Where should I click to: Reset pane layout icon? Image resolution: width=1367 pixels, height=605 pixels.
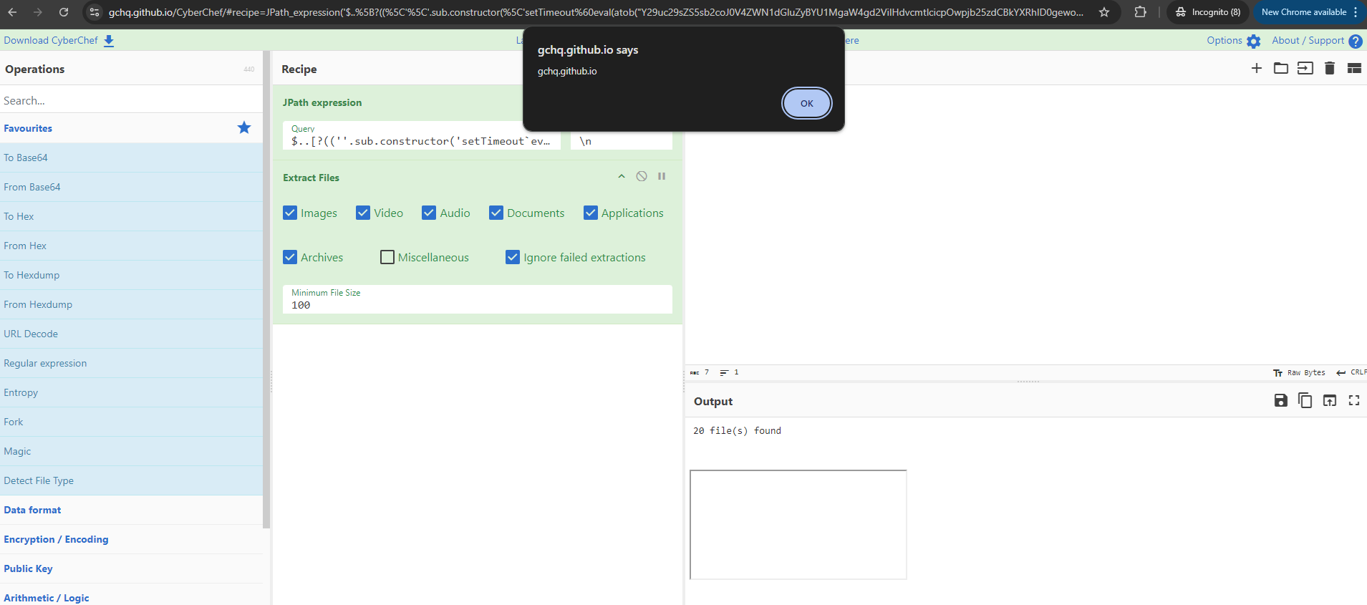1354,68
